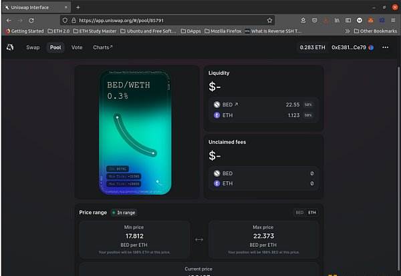Select the Pool tab
This screenshot has height=276, width=401.
click(x=55, y=47)
